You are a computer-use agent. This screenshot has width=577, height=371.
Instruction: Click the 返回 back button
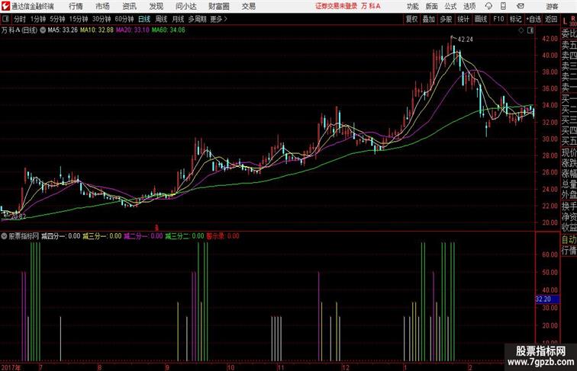pos(551,19)
